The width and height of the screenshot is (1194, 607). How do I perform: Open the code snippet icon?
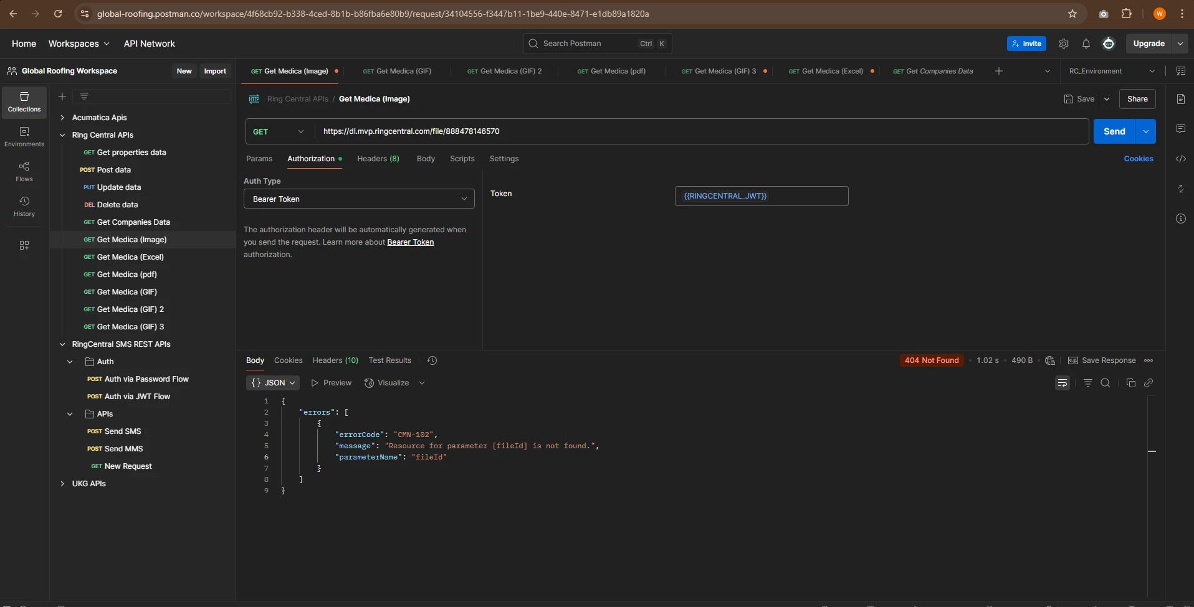coord(1181,159)
